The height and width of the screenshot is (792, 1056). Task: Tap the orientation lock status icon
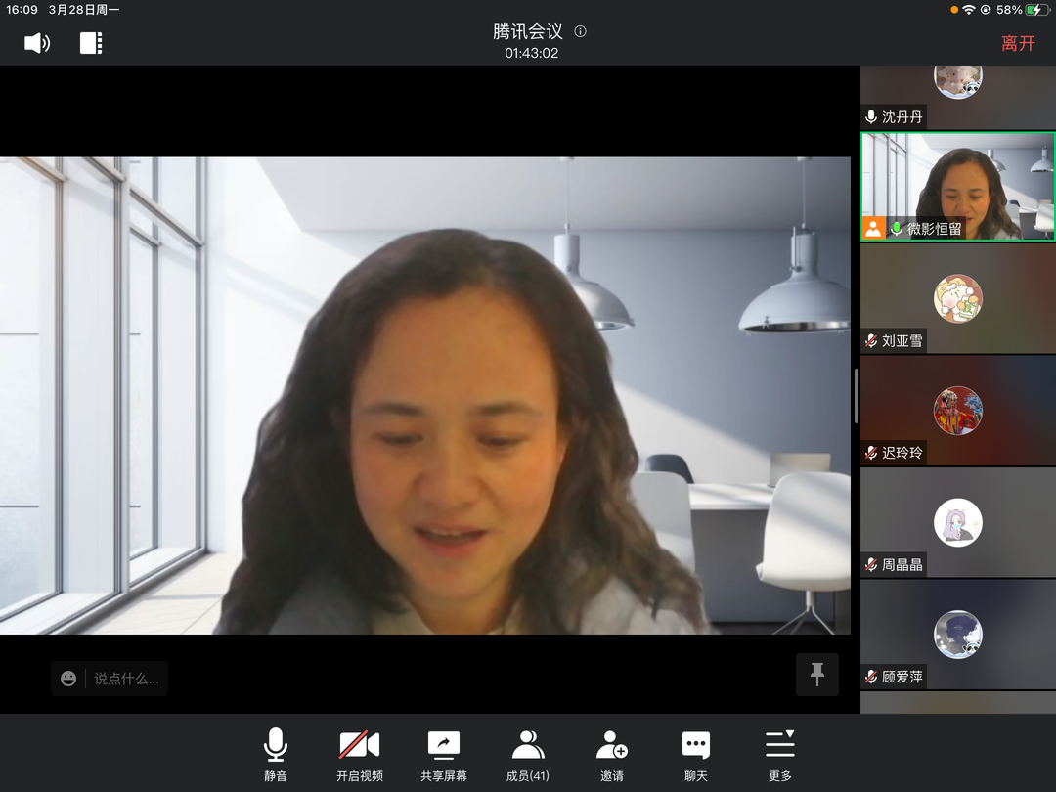point(986,10)
